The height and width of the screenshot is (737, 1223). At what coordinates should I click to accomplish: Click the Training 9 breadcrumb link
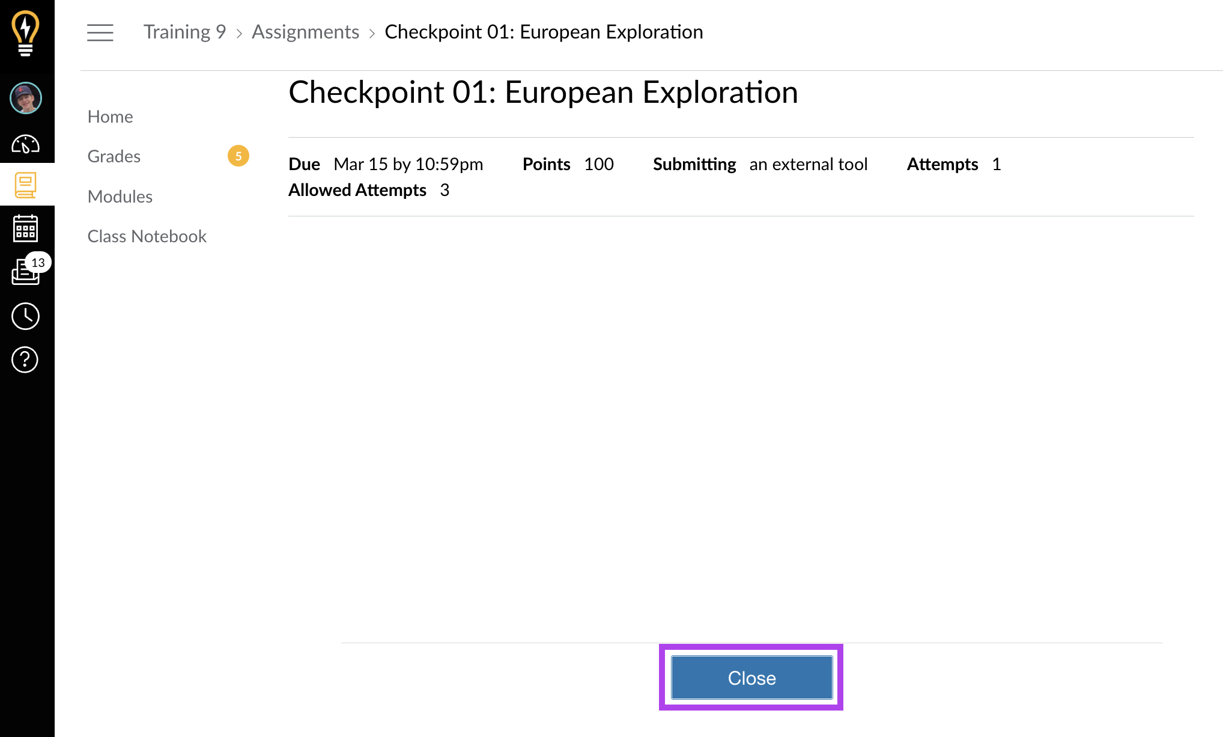coord(184,32)
